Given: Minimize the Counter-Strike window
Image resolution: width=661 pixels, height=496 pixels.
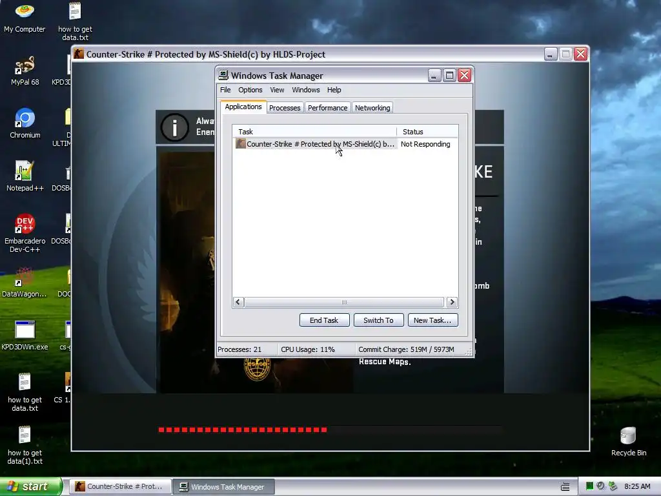Looking at the screenshot, I should 550,54.
